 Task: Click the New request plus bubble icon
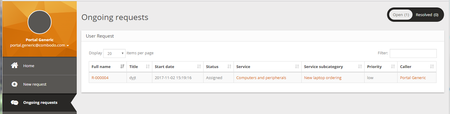click(x=14, y=84)
